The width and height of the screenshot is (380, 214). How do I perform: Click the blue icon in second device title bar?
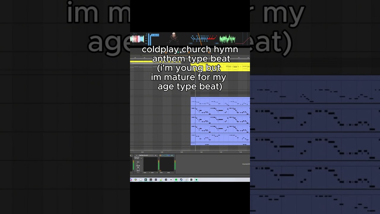tap(169, 155)
